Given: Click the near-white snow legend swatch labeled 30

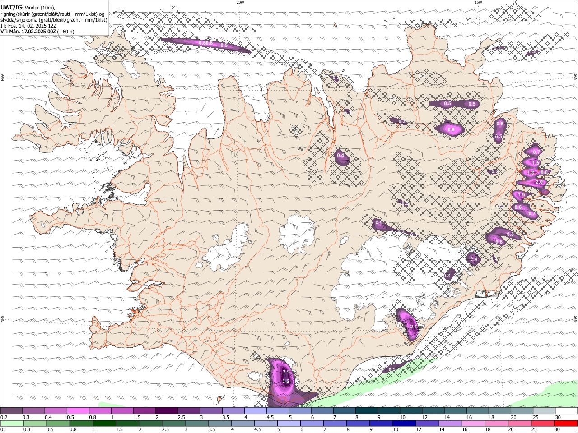Looking at the screenshot, I should click(x=566, y=411).
